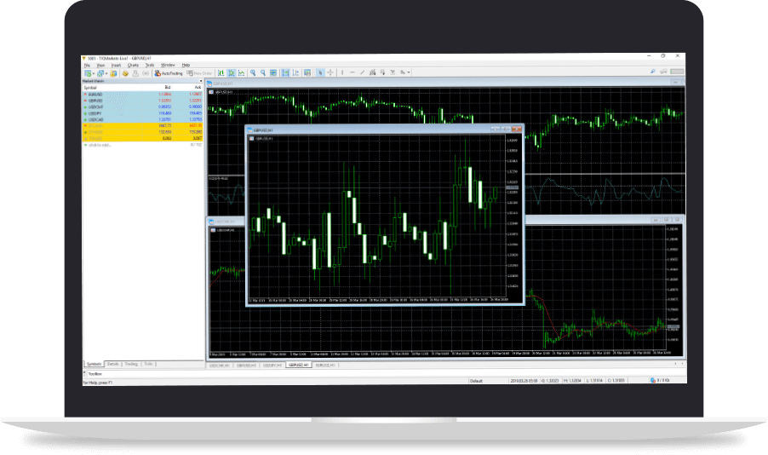The width and height of the screenshot is (768, 455).
Task: Toggle the chart shift button
Action: (295, 73)
